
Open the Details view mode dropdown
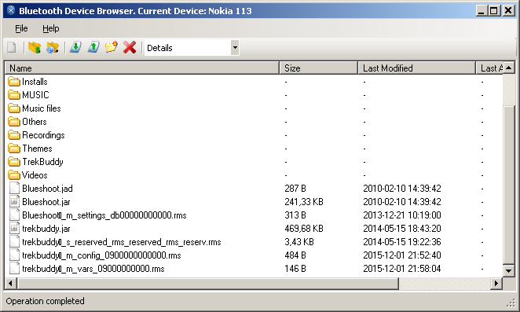click(x=235, y=47)
